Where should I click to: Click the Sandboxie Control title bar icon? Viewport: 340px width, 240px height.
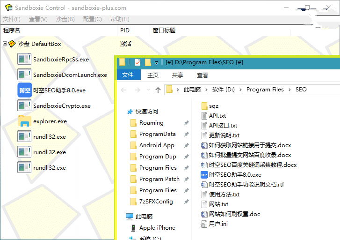(9, 8)
